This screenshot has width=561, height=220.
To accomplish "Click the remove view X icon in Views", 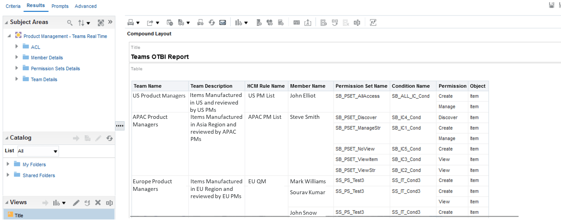I will (x=98, y=202).
